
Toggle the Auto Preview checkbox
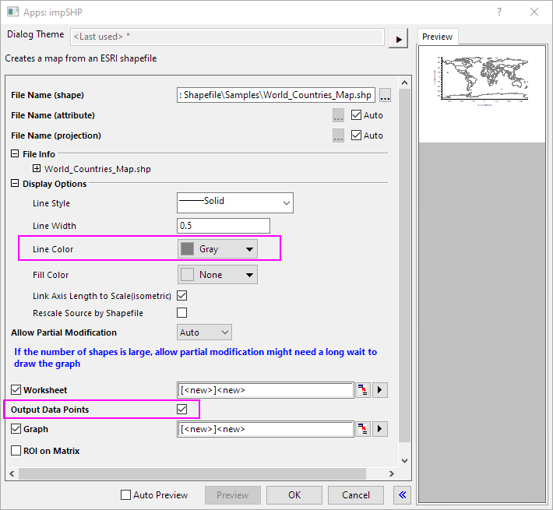pyautogui.click(x=126, y=495)
